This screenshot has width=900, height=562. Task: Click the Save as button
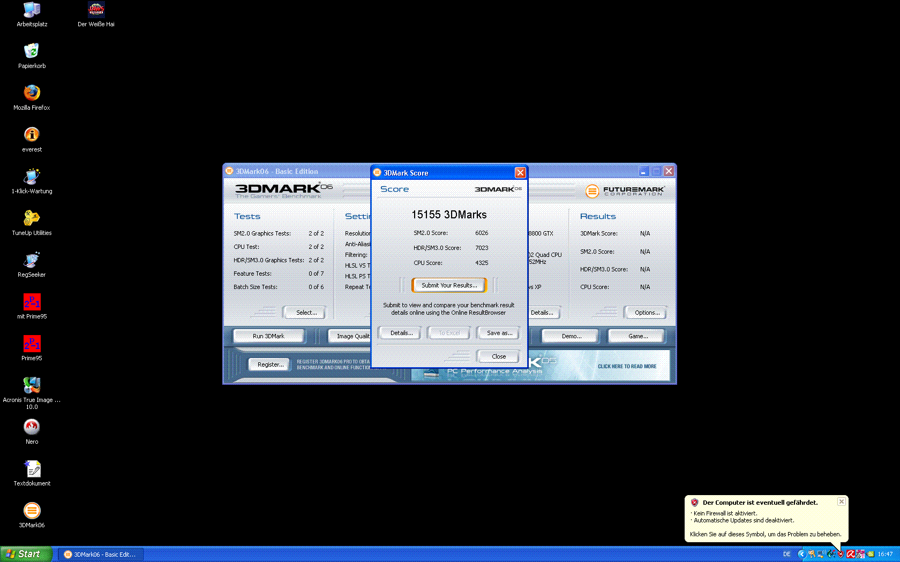(x=499, y=333)
